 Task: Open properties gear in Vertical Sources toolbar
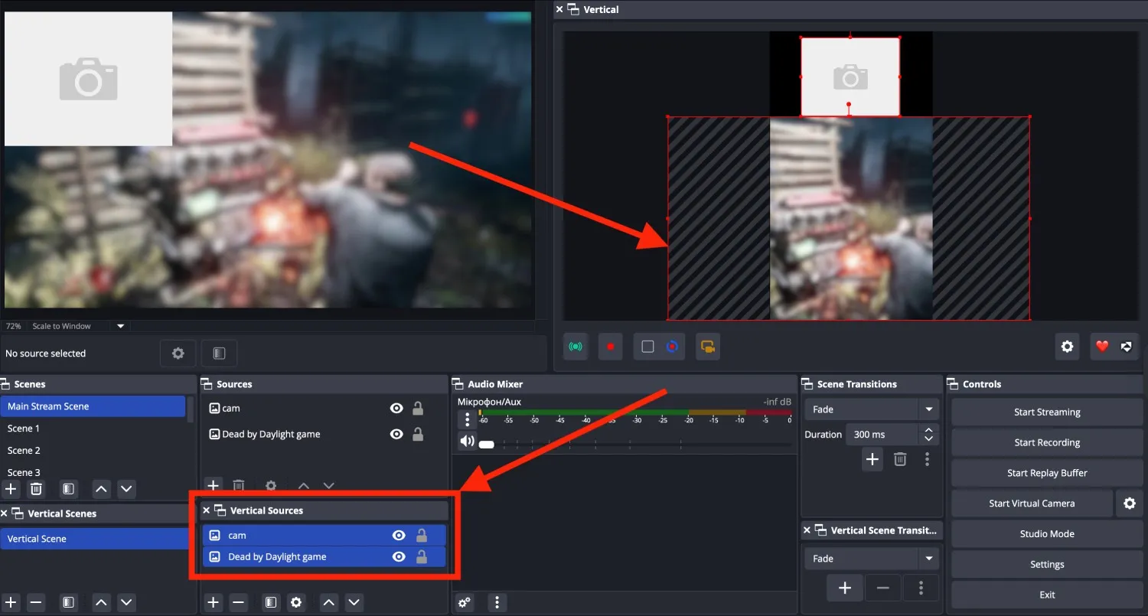[296, 603]
